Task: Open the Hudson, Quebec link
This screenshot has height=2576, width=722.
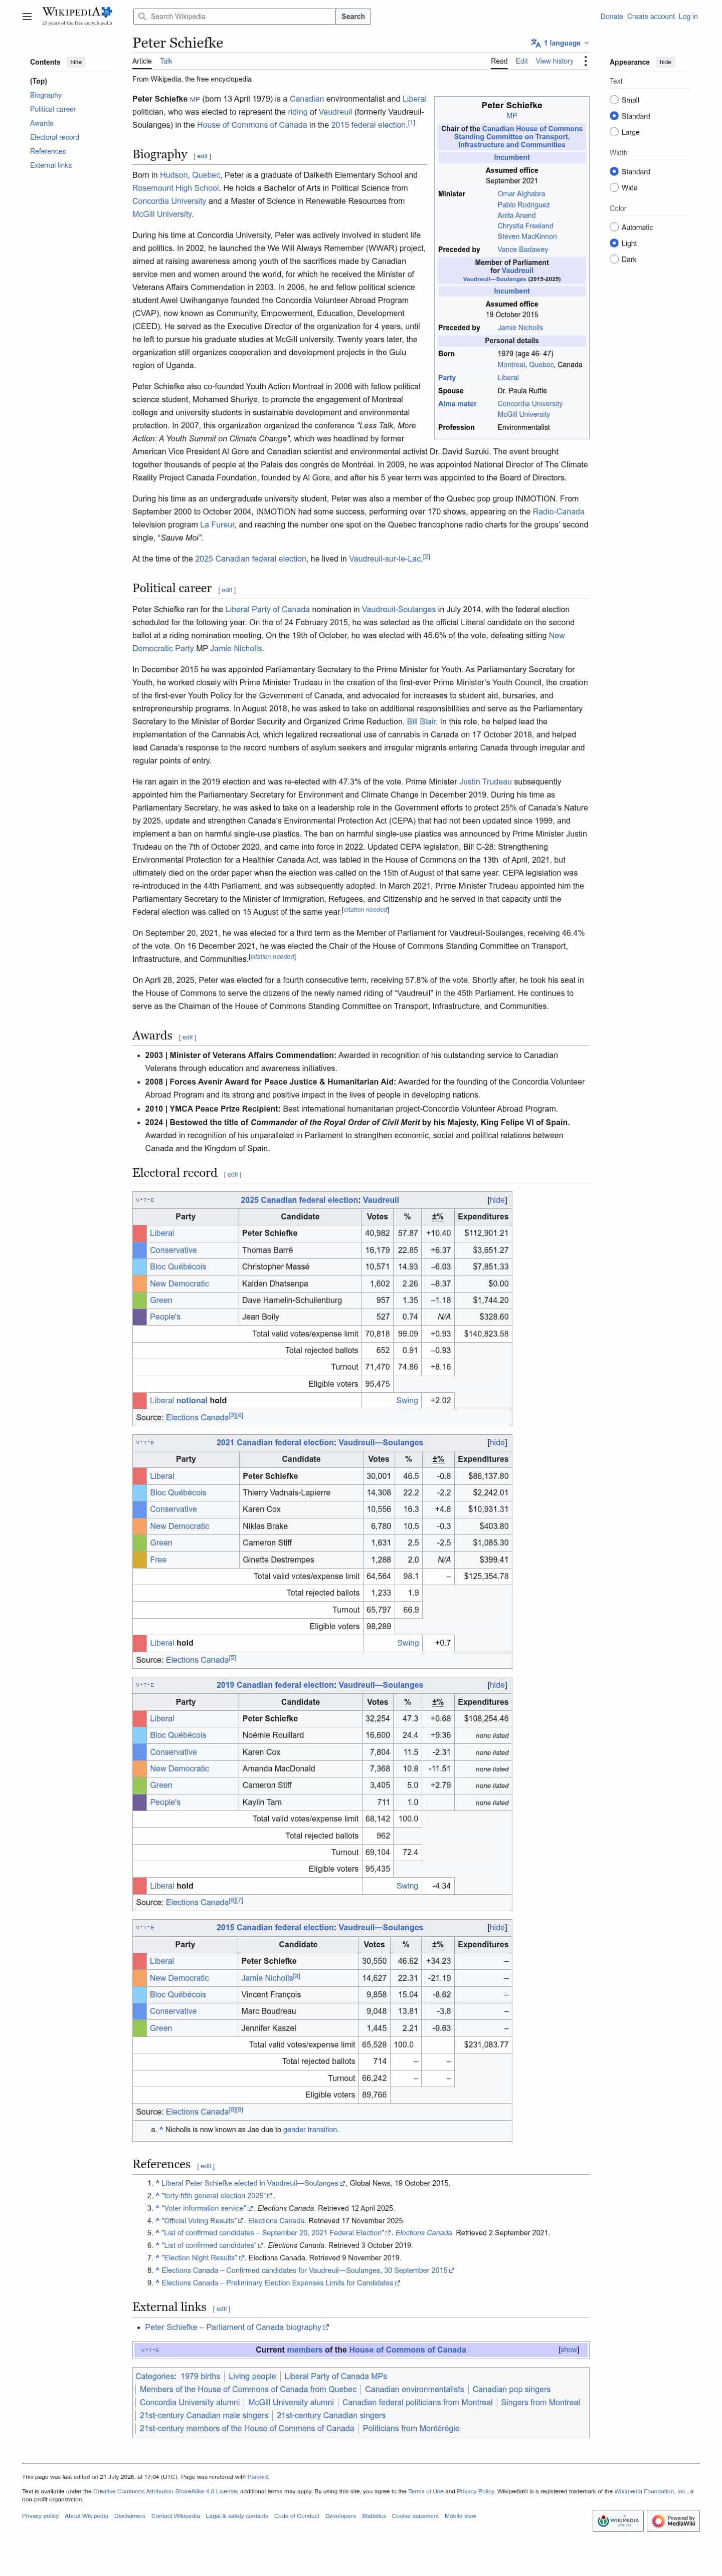Action: 190,175
